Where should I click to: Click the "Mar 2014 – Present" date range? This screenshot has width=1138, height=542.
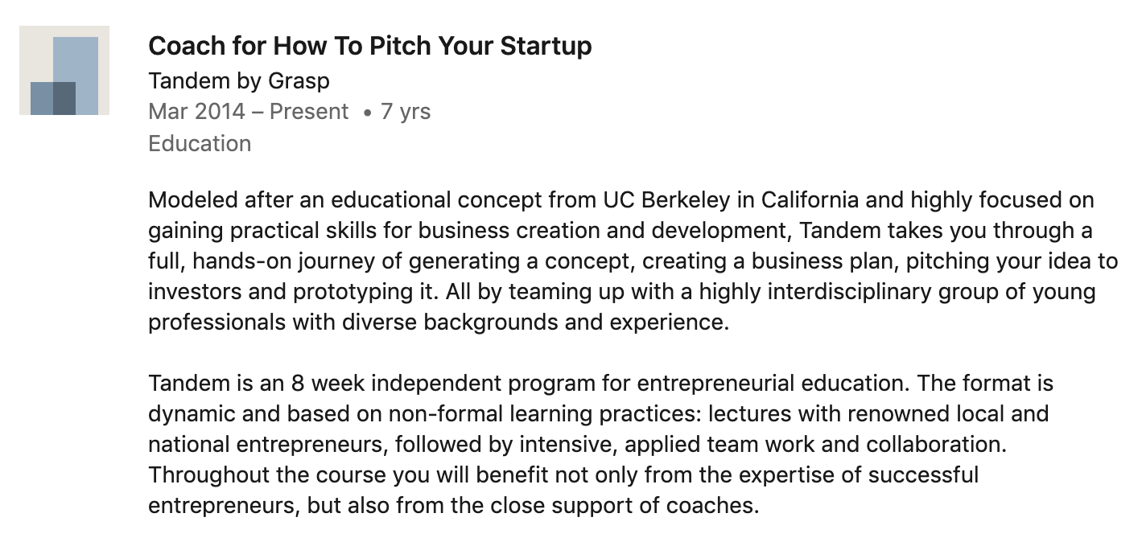coord(248,111)
